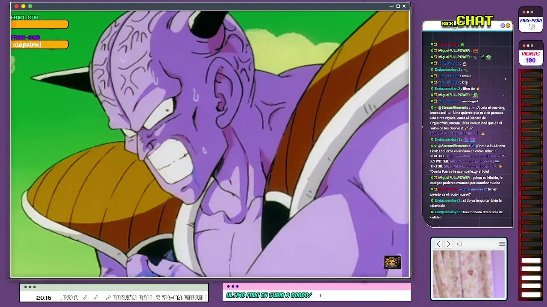Select the purple circle in chat header
Image resolution: width=547 pixels, height=307 pixels.
[503, 26]
